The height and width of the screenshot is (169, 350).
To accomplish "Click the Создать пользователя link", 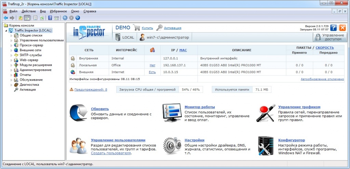I will [x=111, y=153].
